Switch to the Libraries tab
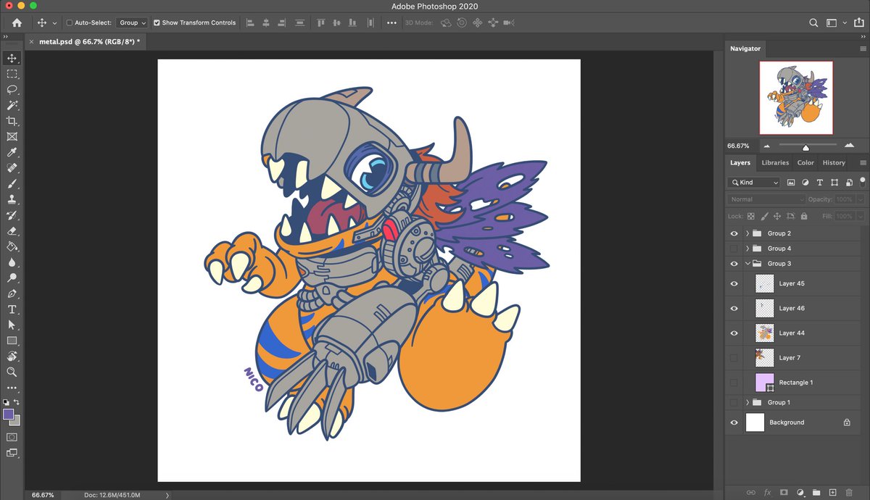This screenshot has height=500, width=870. [x=775, y=162]
